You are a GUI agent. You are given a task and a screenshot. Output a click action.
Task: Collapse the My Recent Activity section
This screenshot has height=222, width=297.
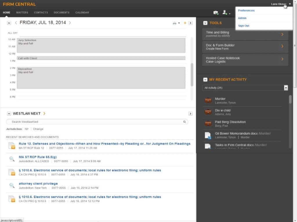click(205, 79)
